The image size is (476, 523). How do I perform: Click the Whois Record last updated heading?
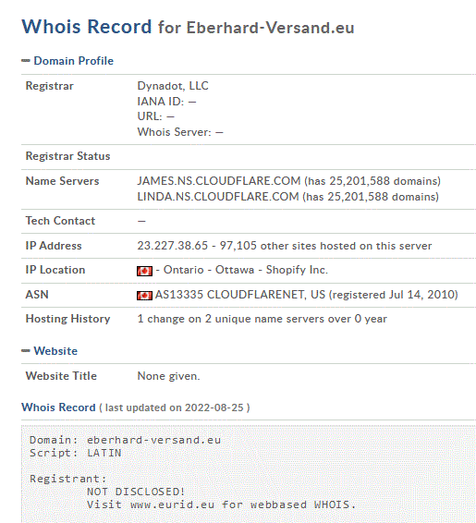[136, 407]
